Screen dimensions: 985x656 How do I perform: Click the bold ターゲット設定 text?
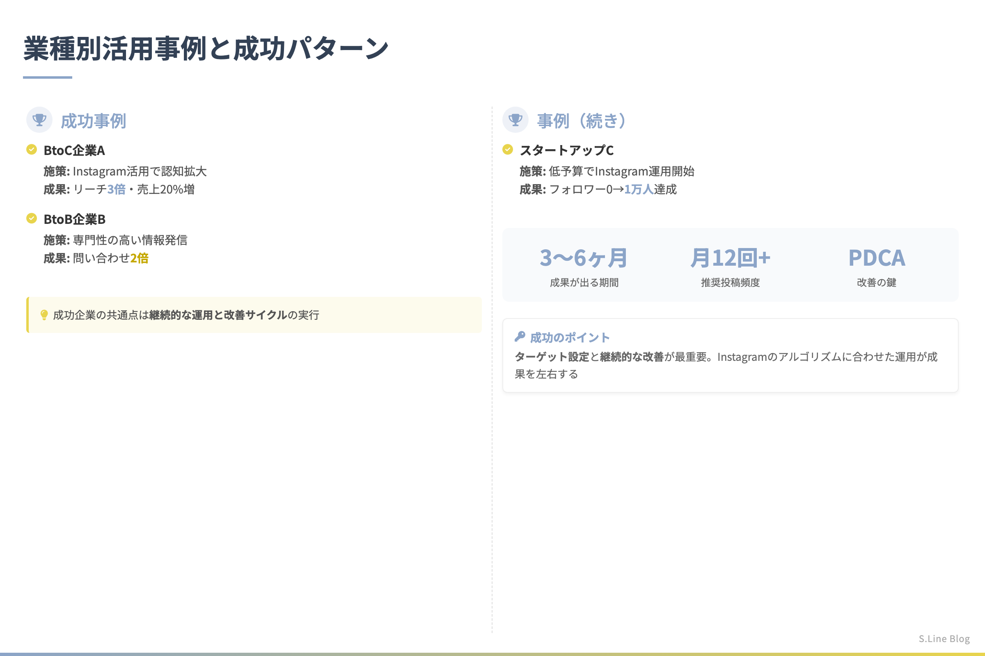coord(552,357)
